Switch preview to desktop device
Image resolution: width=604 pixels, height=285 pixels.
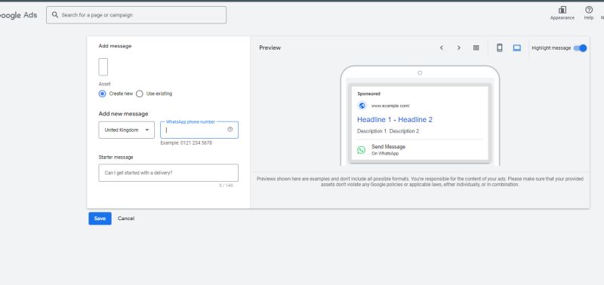coord(517,47)
